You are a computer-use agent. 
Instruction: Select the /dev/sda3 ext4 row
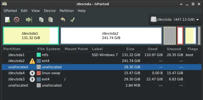click(x=101, y=79)
